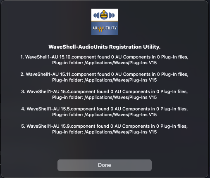Select the WaveShell1-AU 15.11.component result line
The width and height of the screenshot is (210, 178).
(x=105, y=74)
